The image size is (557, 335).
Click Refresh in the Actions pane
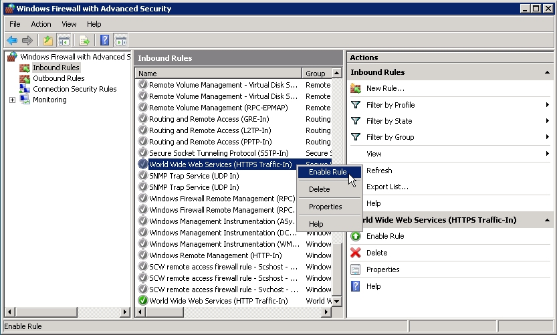coord(379,171)
